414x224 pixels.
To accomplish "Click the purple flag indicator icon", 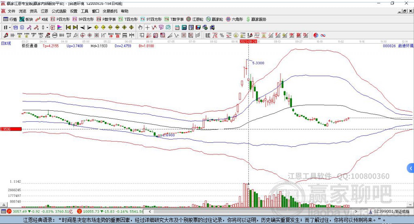I will (60, 27).
